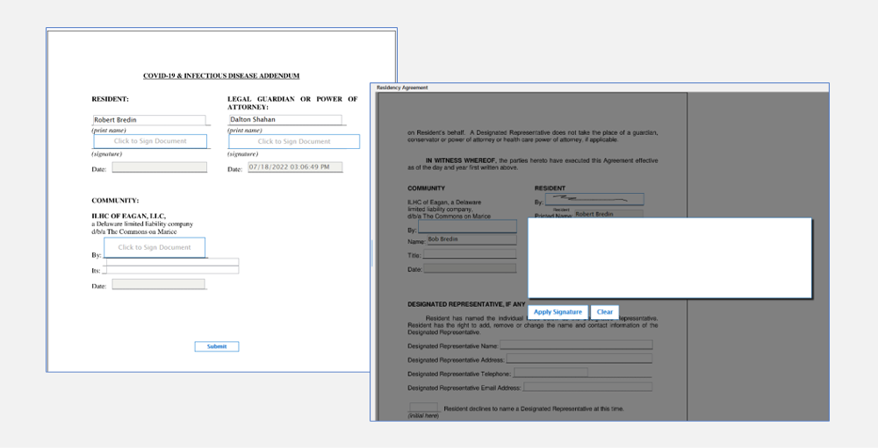Edit Resident print name field 'Robert Bredin'
Viewport: 878px width, 448px height.
click(x=149, y=120)
